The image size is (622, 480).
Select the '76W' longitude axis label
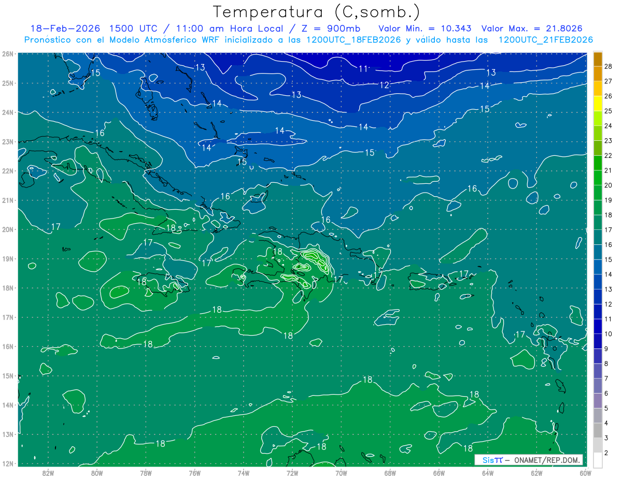coord(195,473)
